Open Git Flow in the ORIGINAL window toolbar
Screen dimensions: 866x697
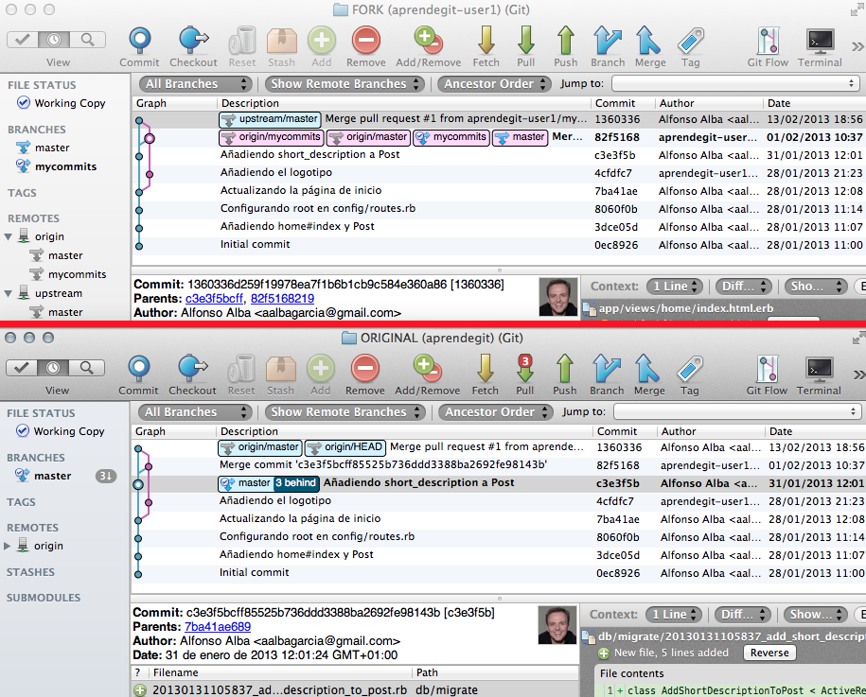767,368
